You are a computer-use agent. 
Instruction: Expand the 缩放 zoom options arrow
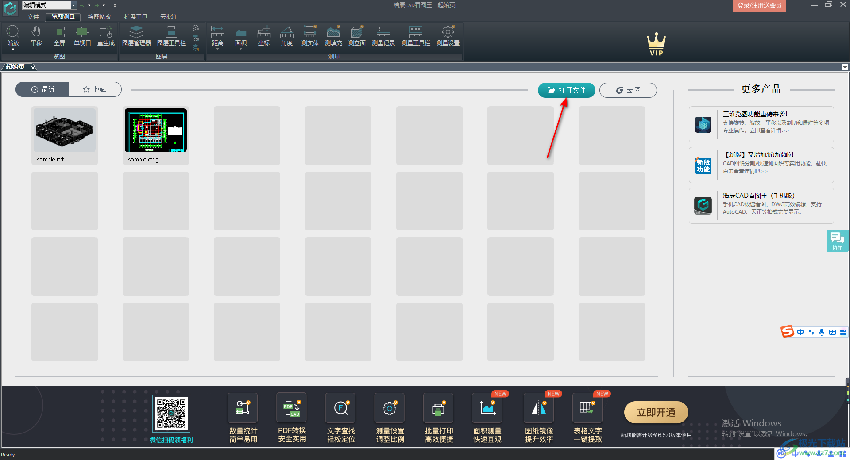tap(13, 50)
